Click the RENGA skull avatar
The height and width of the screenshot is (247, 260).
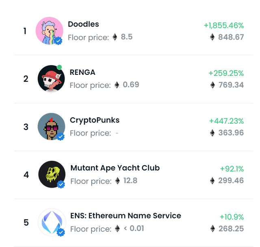pyautogui.click(x=51, y=78)
